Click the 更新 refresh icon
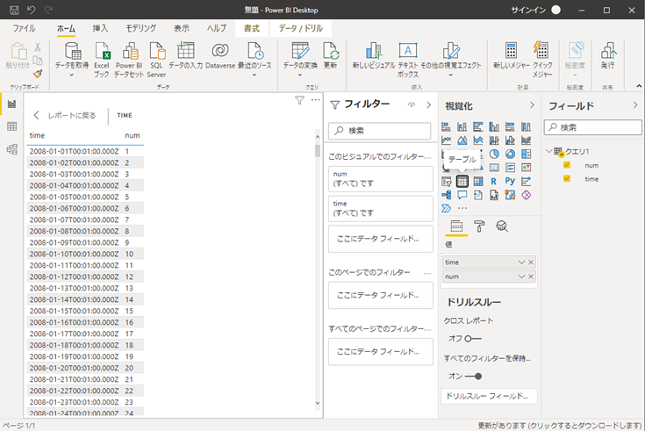This screenshot has width=645, height=431. [x=330, y=52]
